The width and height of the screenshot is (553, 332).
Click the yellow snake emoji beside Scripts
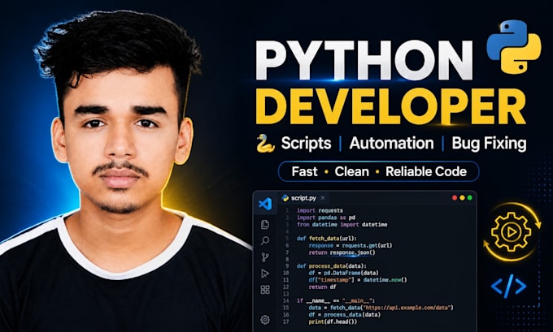pyautogui.click(x=266, y=144)
